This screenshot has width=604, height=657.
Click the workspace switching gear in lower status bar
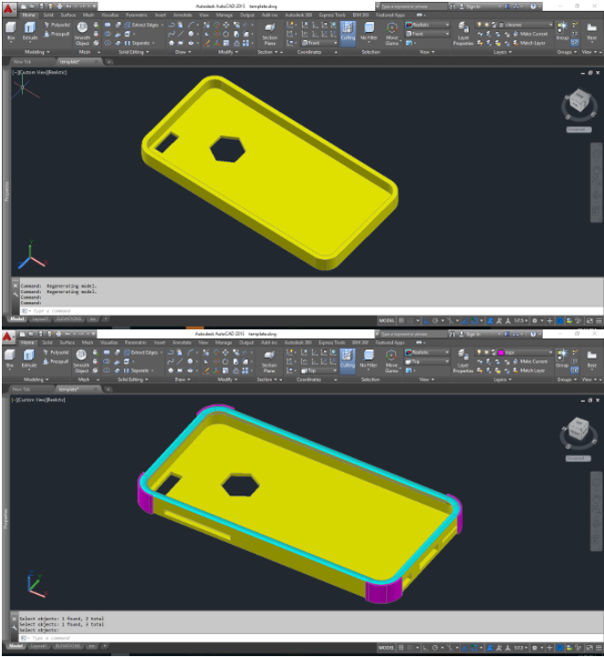(x=535, y=648)
